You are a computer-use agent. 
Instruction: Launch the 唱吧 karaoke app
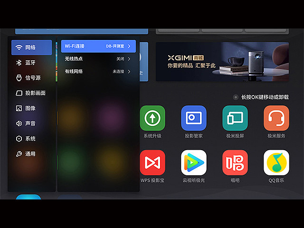coord(235,162)
